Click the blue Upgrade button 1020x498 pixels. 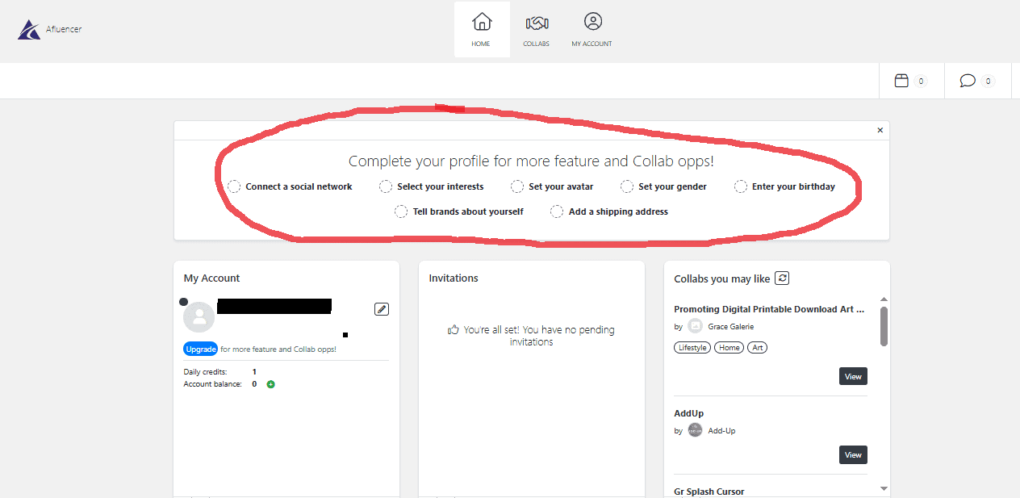[x=200, y=349]
